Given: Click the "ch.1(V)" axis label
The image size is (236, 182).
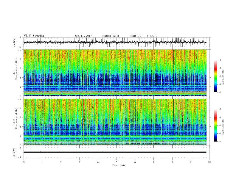Looking at the screenshot, I should tap(14, 42).
